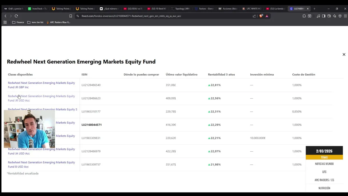Open the Brave Shields lion icon
This screenshot has height=196, width=348.
point(261,16)
